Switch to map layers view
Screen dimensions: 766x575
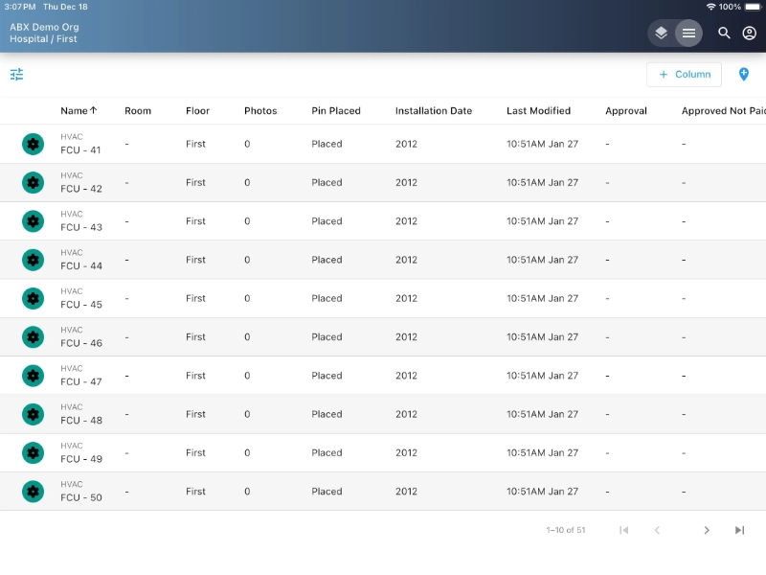click(x=661, y=33)
